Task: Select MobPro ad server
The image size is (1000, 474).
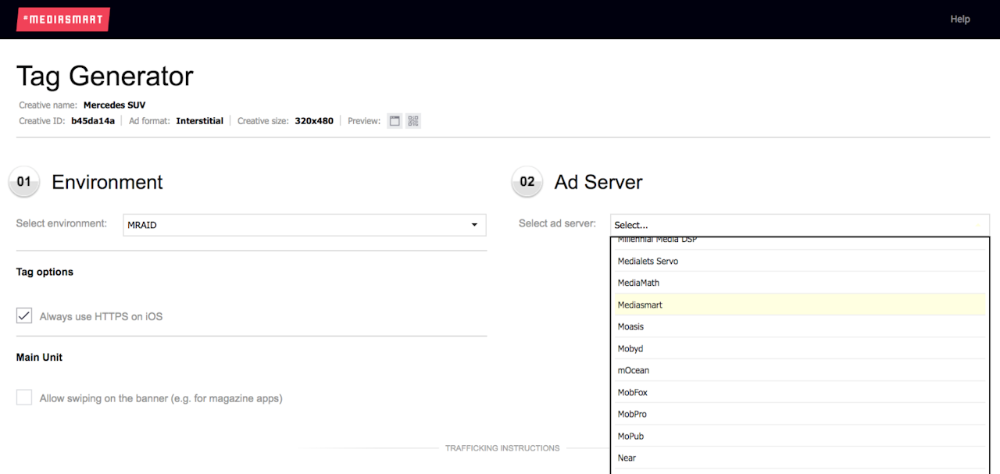Action: coord(799,414)
